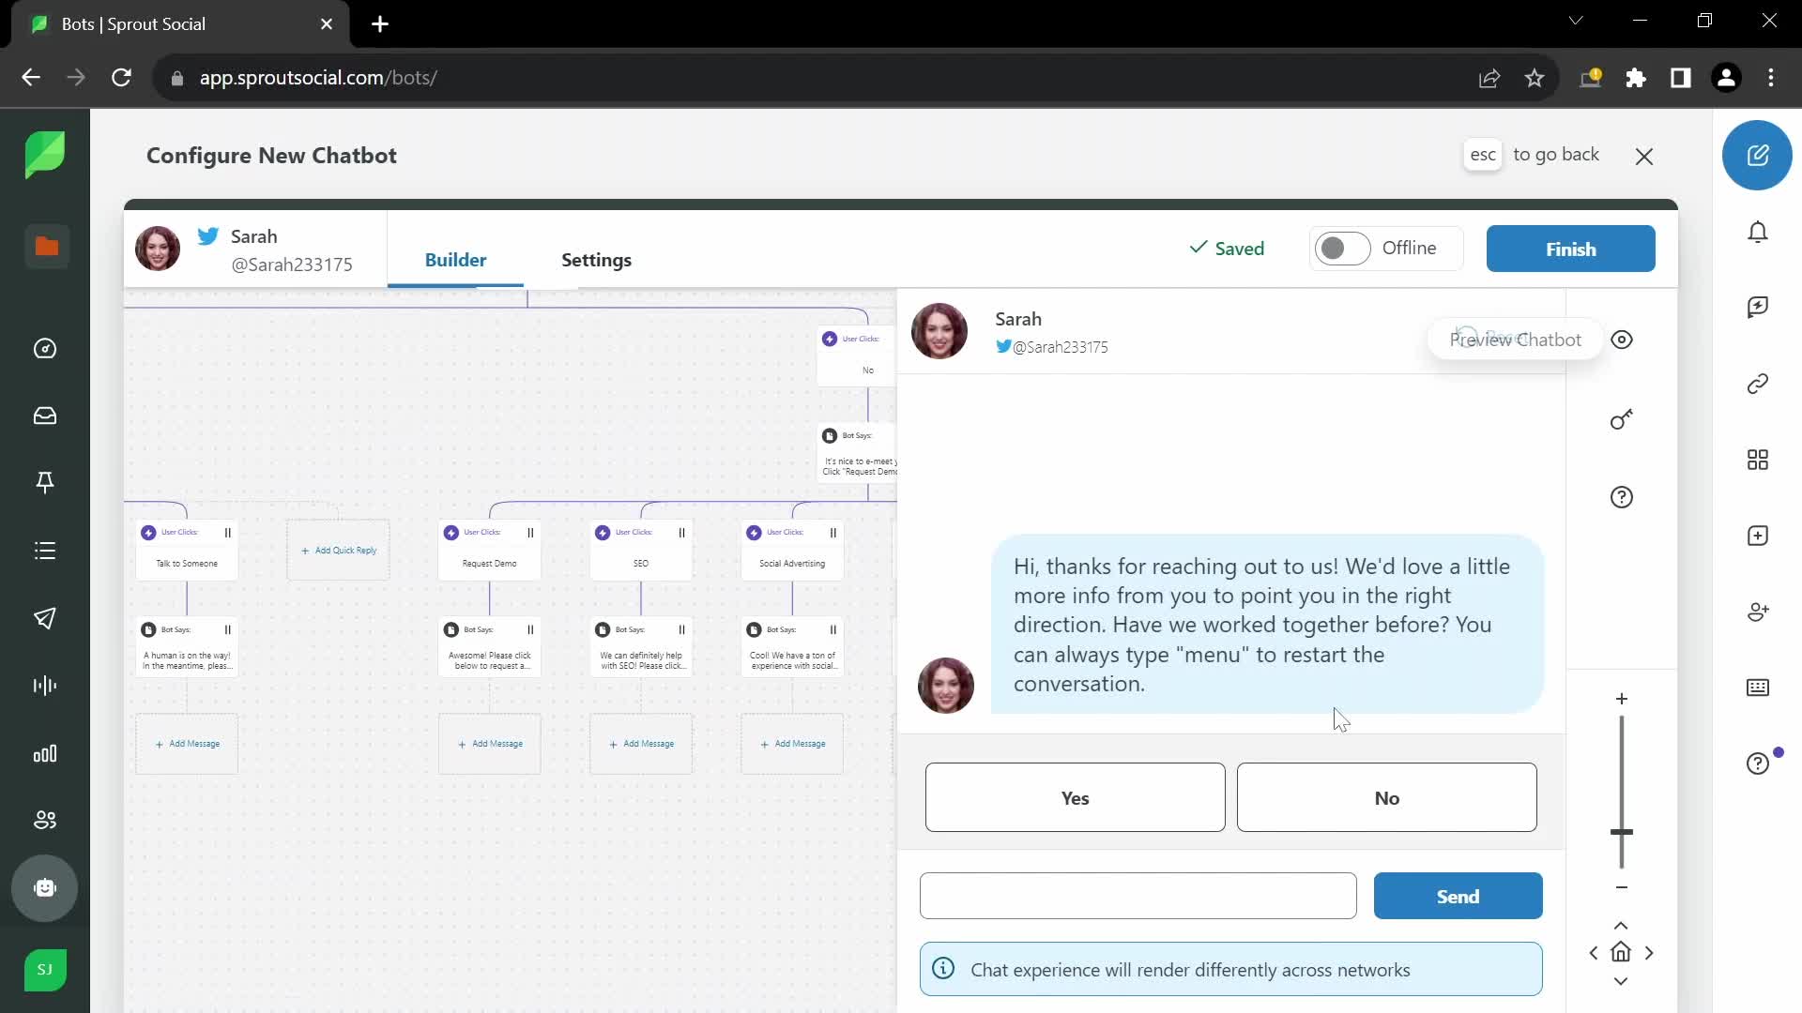The width and height of the screenshot is (1802, 1013).
Task: Click the question mark icon in builder panel
Action: pyautogui.click(x=1622, y=497)
